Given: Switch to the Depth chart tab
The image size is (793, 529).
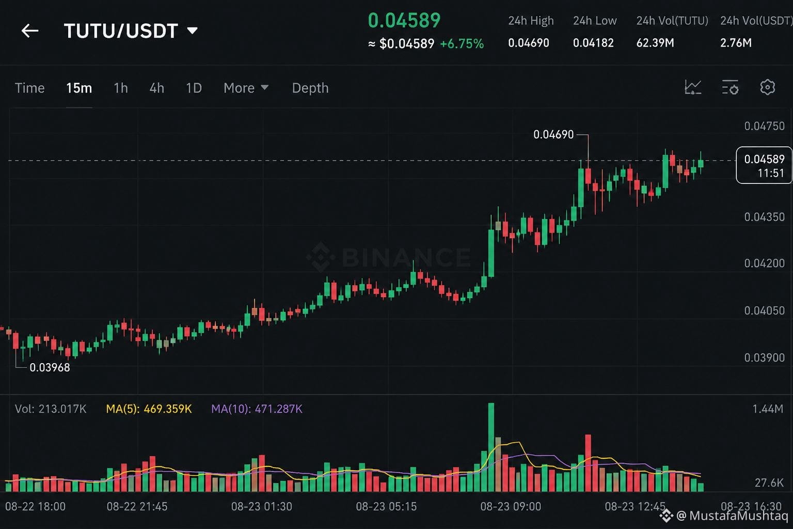Looking at the screenshot, I should [x=310, y=88].
